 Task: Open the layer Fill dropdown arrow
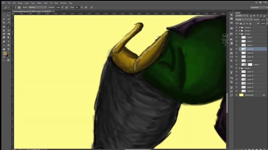point(267,24)
